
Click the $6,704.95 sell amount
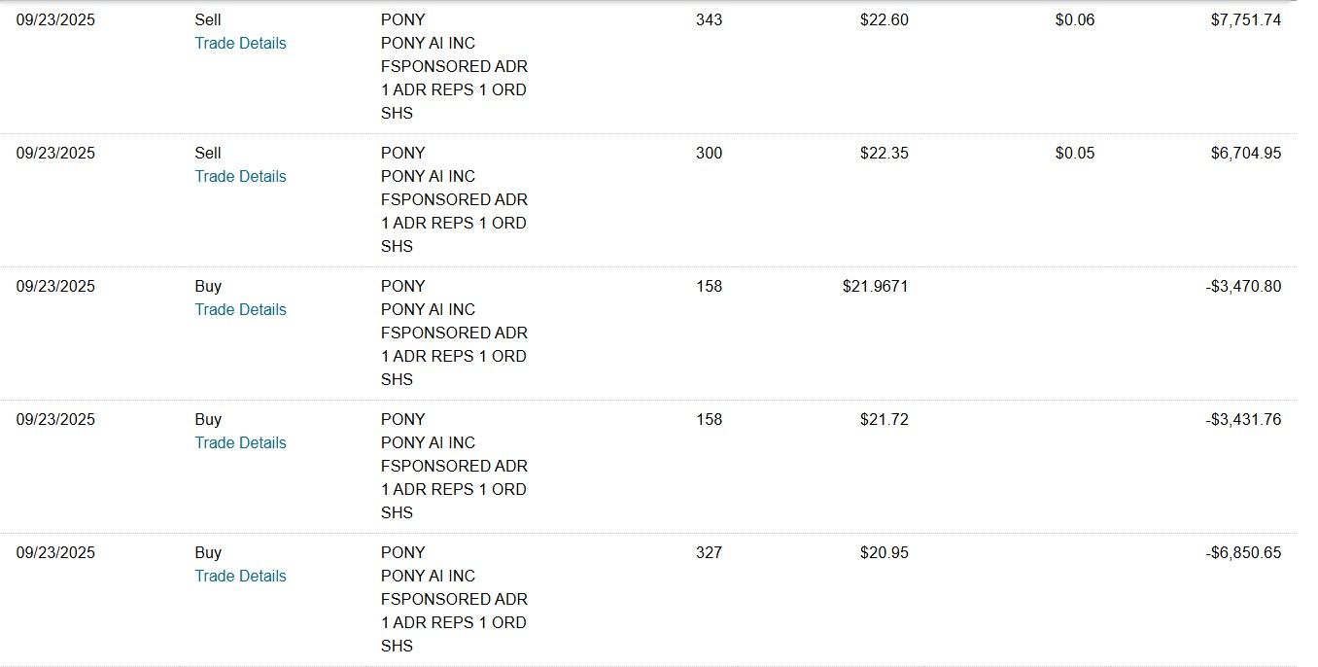(1245, 153)
